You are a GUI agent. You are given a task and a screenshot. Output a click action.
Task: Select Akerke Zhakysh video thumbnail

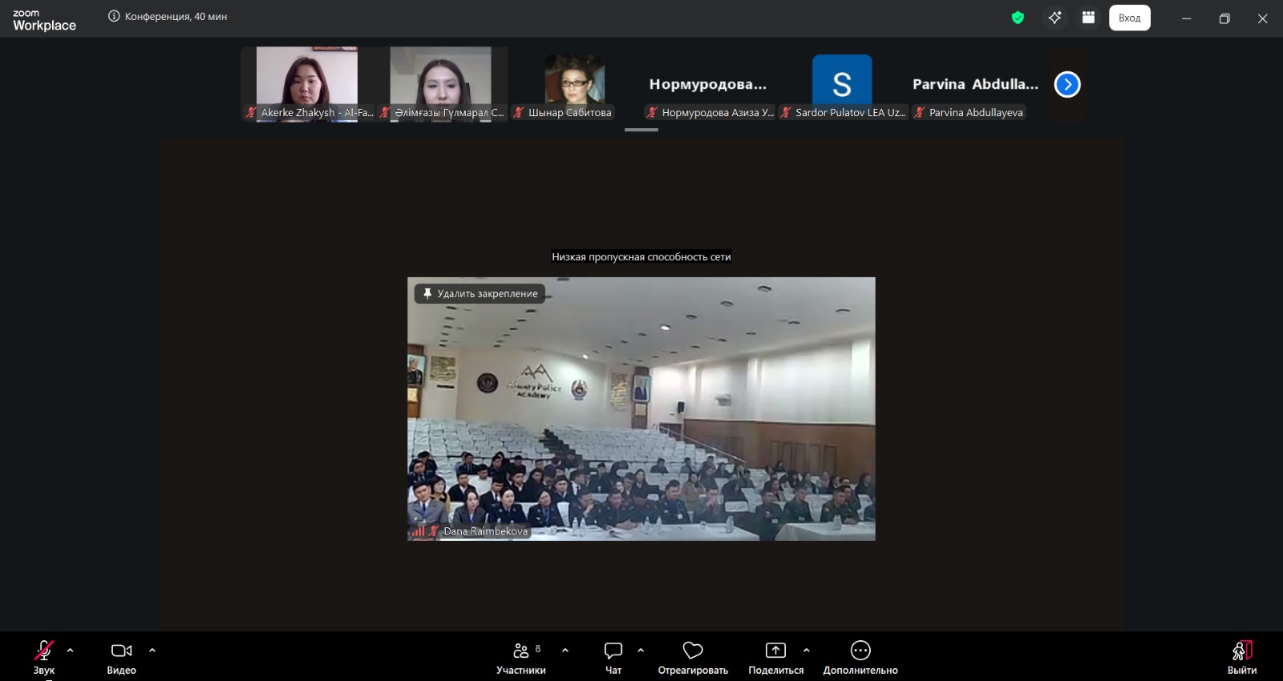tap(307, 83)
